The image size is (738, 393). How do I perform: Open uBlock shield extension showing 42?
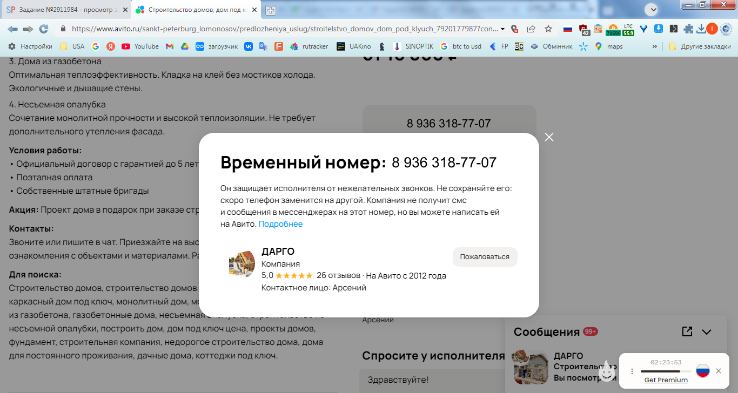click(583, 30)
